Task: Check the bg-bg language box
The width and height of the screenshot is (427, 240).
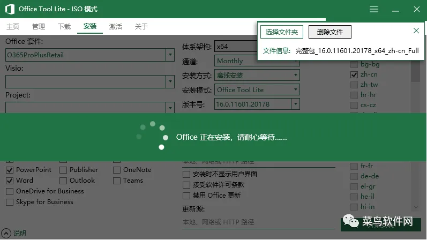Action: [354, 65]
